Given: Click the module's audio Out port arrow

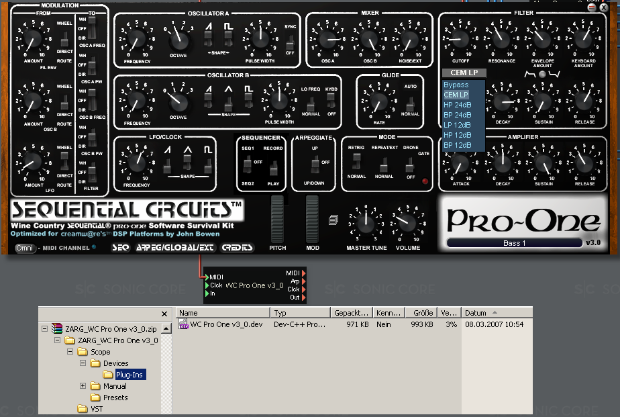Looking at the screenshot, I should pos(304,297).
